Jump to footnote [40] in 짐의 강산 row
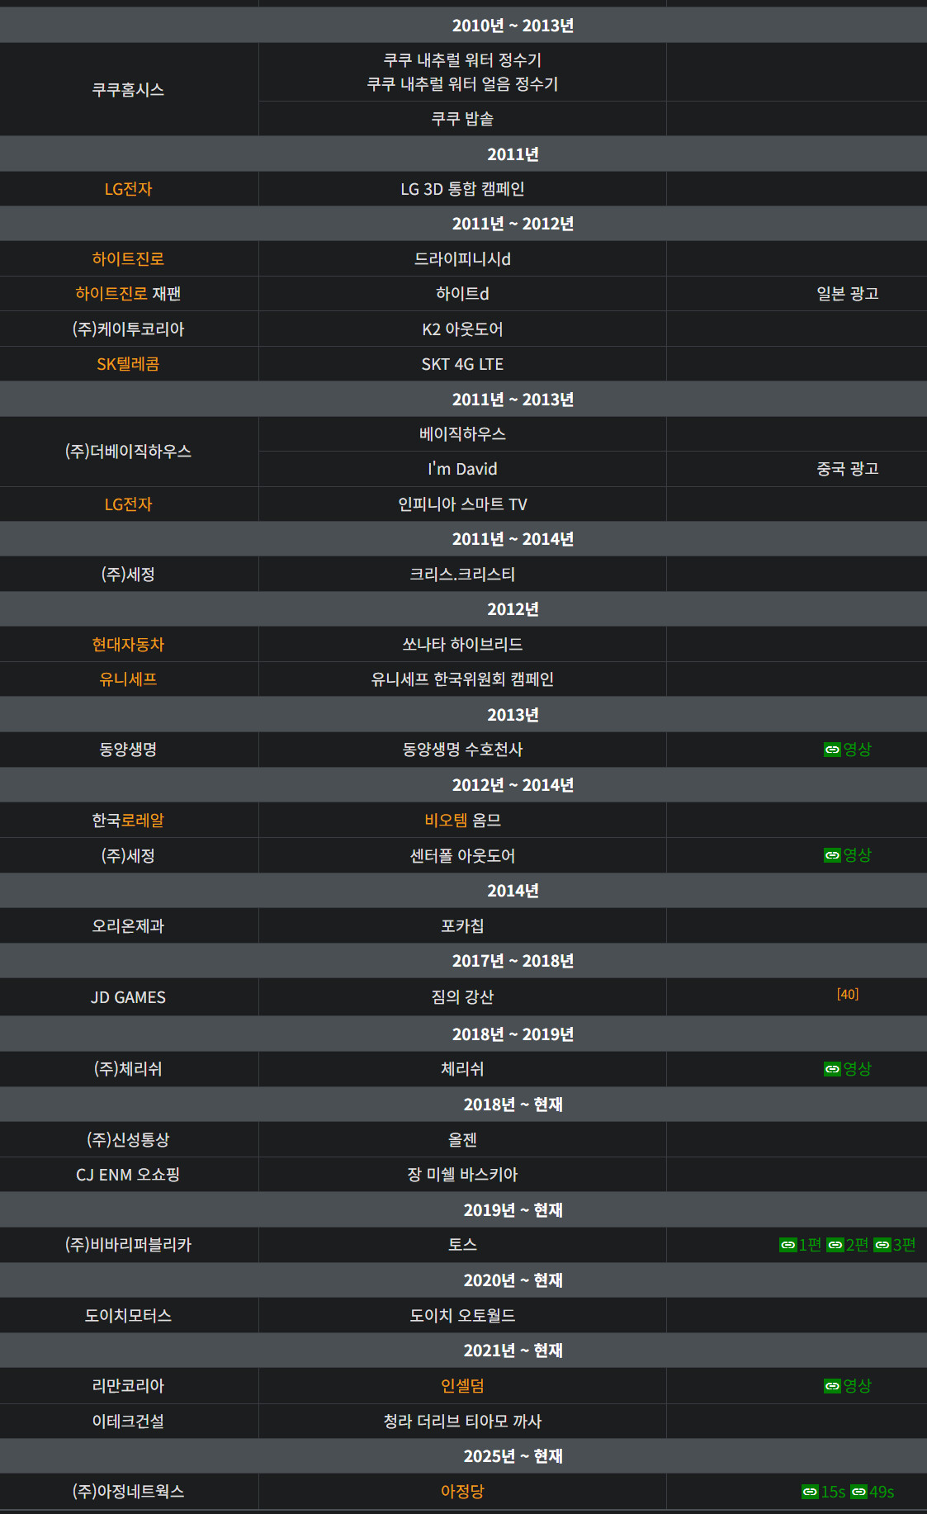Screen dimensions: 927x1514 848,994
